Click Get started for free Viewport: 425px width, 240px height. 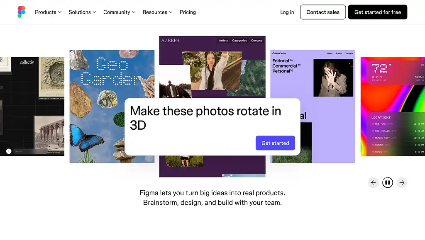point(377,12)
